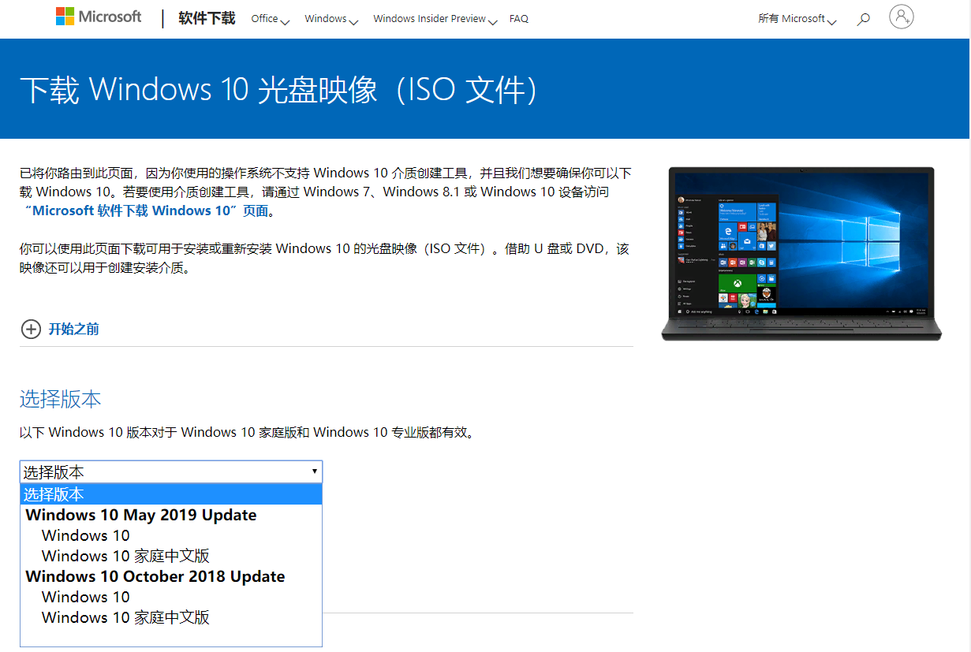Click the account sign-in avatar icon
This screenshot has height=652, width=971.
point(901,17)
